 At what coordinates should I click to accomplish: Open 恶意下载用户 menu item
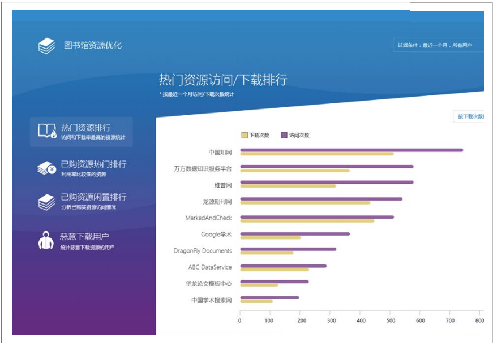76,240
